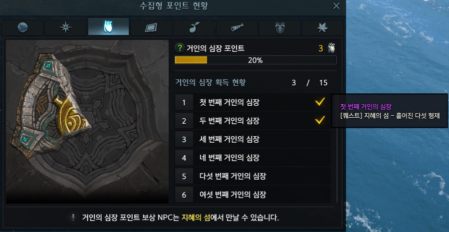The height and width of the screenshot is (232, 449).
Task: Click the 지혜의 섬 highlighted link text
Action: tap(196, 218)
